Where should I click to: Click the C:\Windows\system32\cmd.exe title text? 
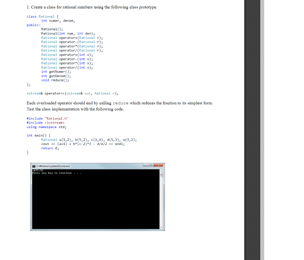[x=53, y=166]
